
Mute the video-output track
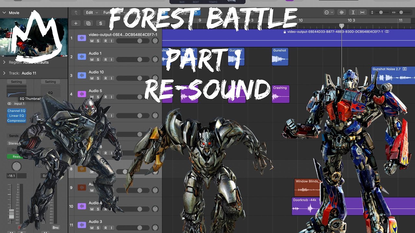click(x=92, y=41)
